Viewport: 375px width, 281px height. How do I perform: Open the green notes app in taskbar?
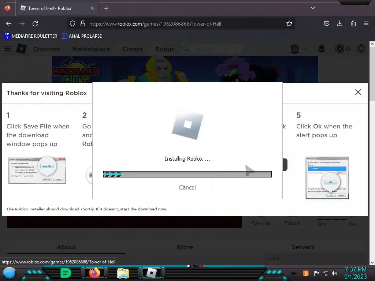tap(66, 273)
